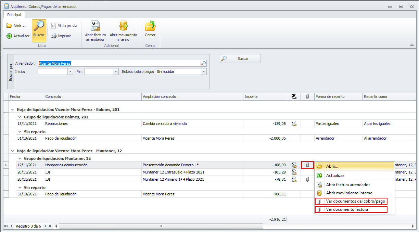Click the invoice icon column header
Image resolution: width=419 pixels, height=232 pixels.
(x=294, y=96)
